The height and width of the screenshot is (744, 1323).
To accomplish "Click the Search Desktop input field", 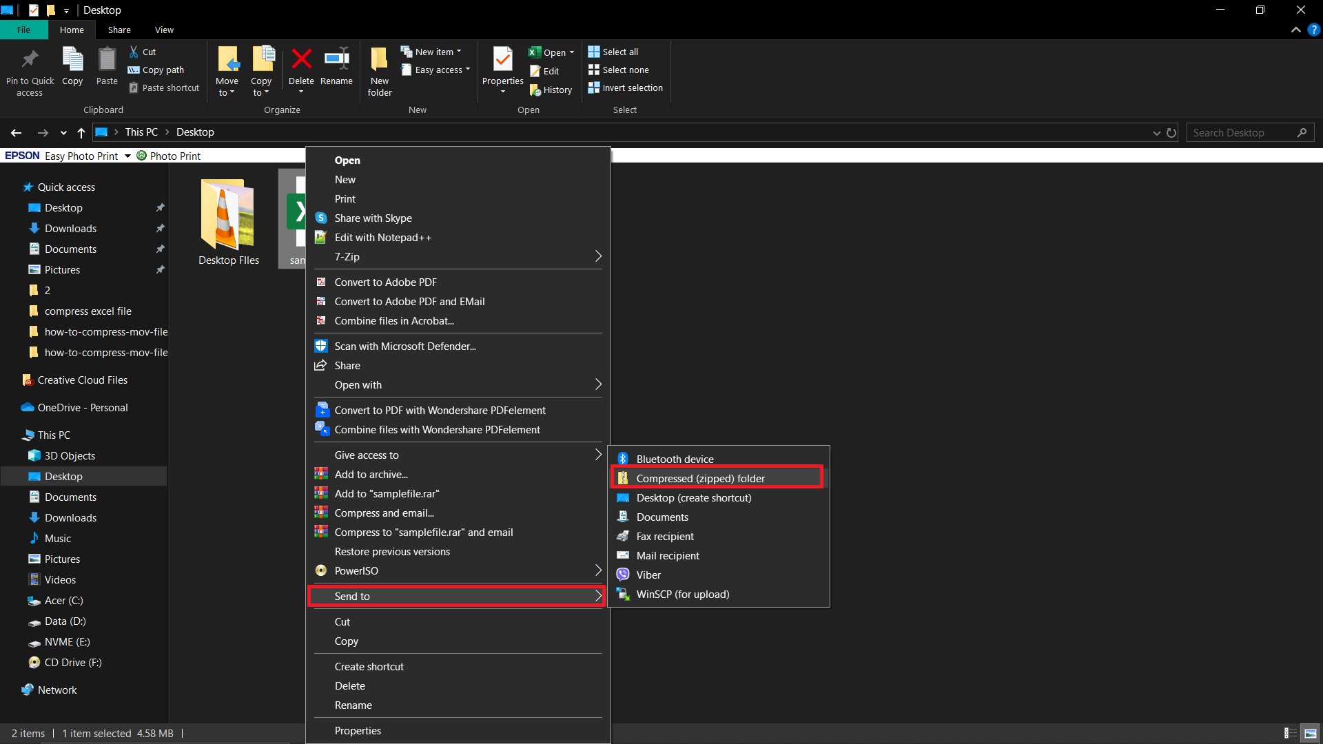I will 1249,132.
